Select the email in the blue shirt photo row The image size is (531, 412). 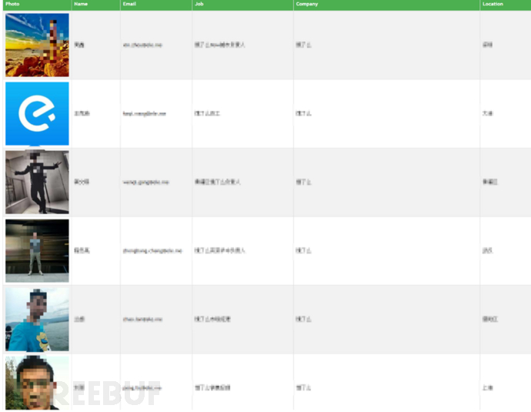[142, 319]
